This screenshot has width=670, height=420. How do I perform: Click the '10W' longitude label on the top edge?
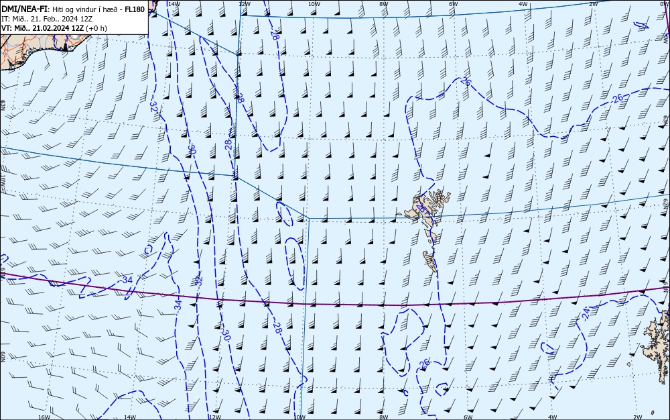[314, 4]
